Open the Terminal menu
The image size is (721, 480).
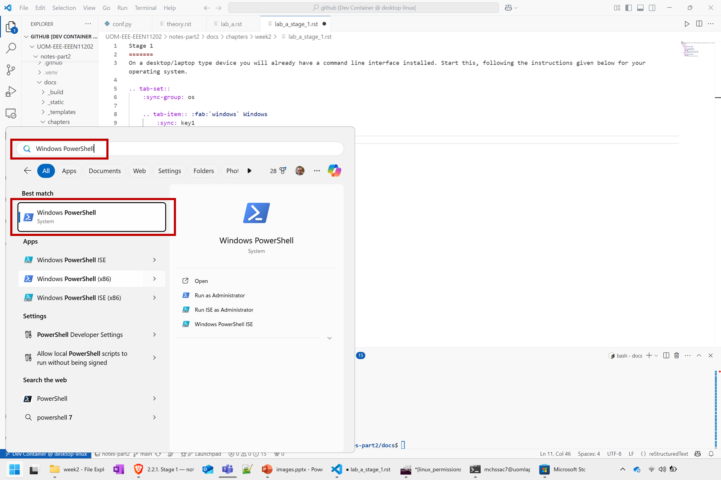(x=145, y=8)
